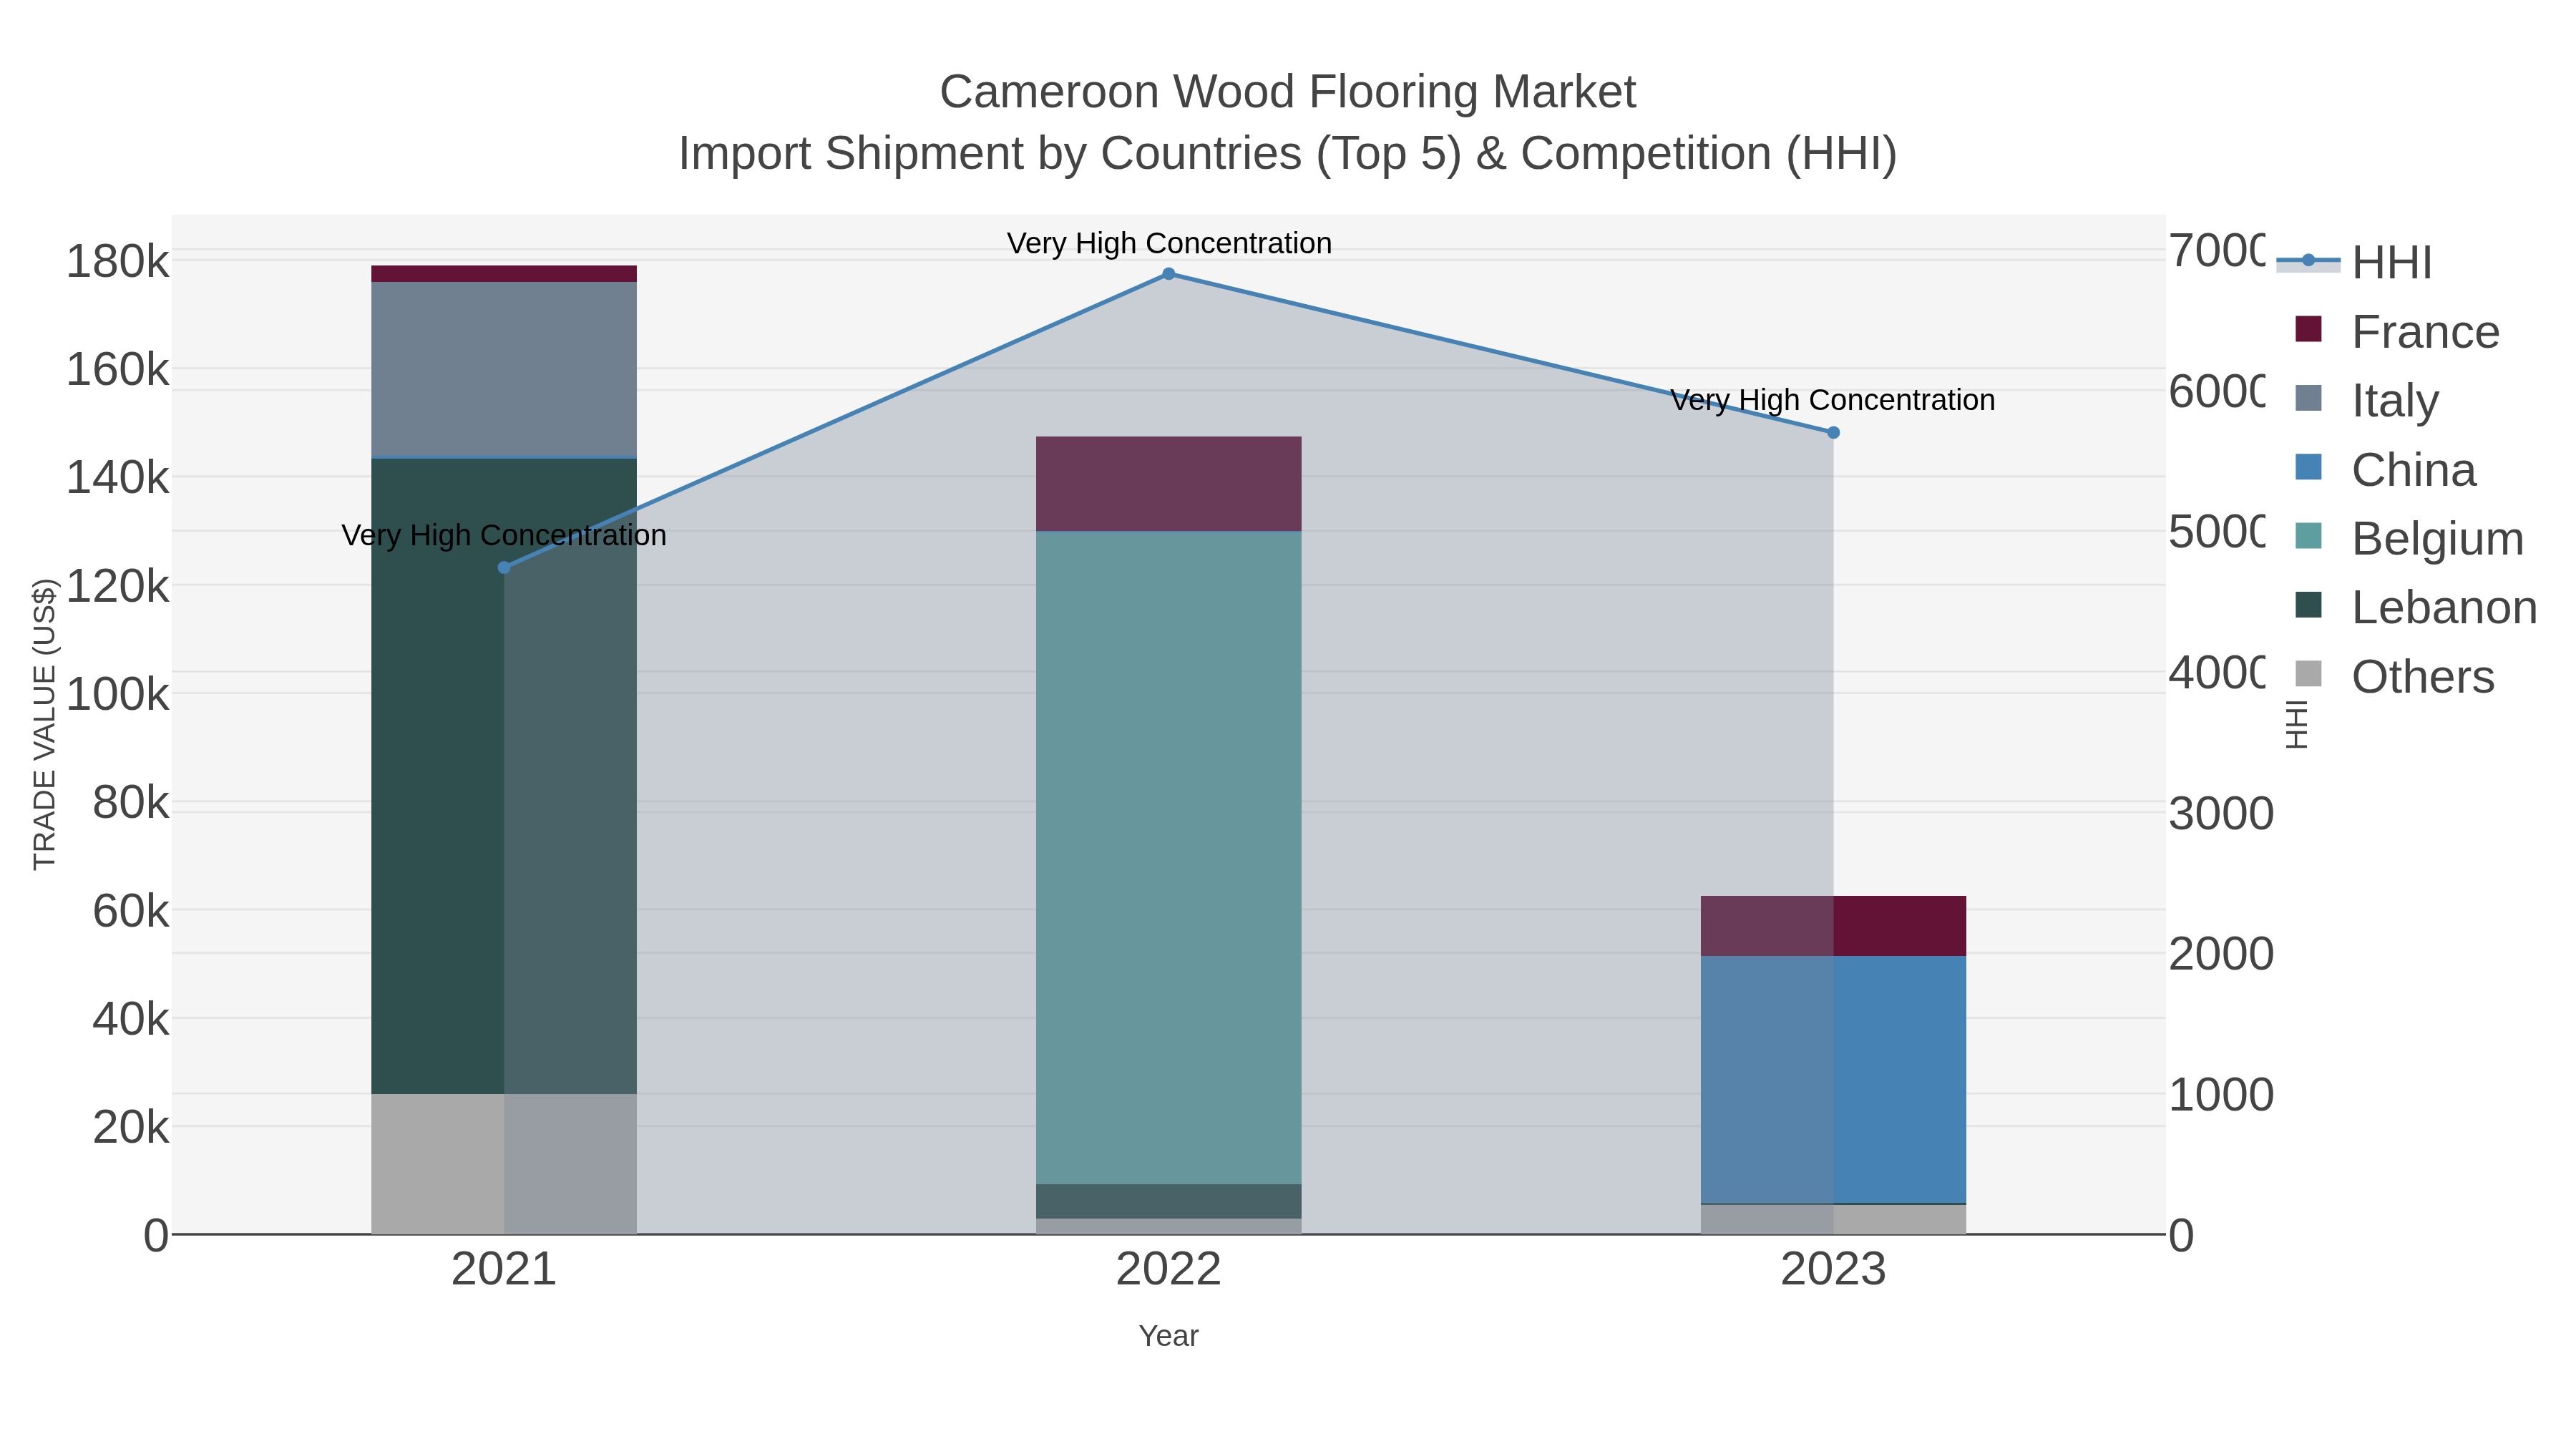2576x1449 pixels.
Task: Click 'Very High Concentration' annotation near 2023
Action: coord(1833,400)
